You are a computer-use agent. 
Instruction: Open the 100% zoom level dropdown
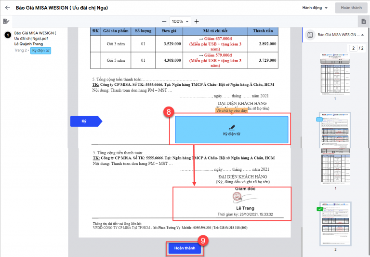180,22
